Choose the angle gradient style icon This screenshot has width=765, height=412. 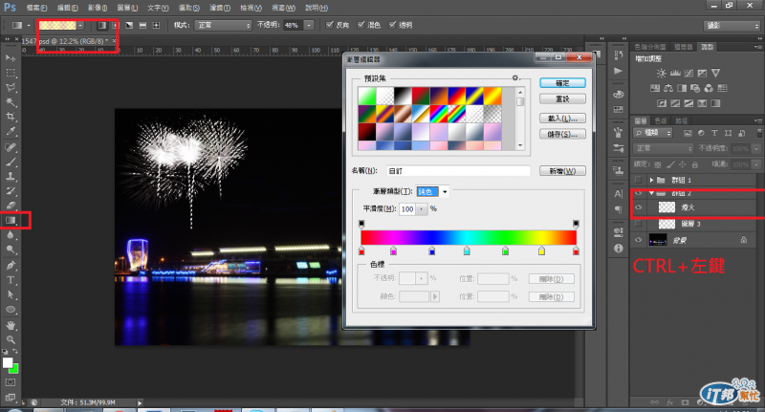click(129, 25)
